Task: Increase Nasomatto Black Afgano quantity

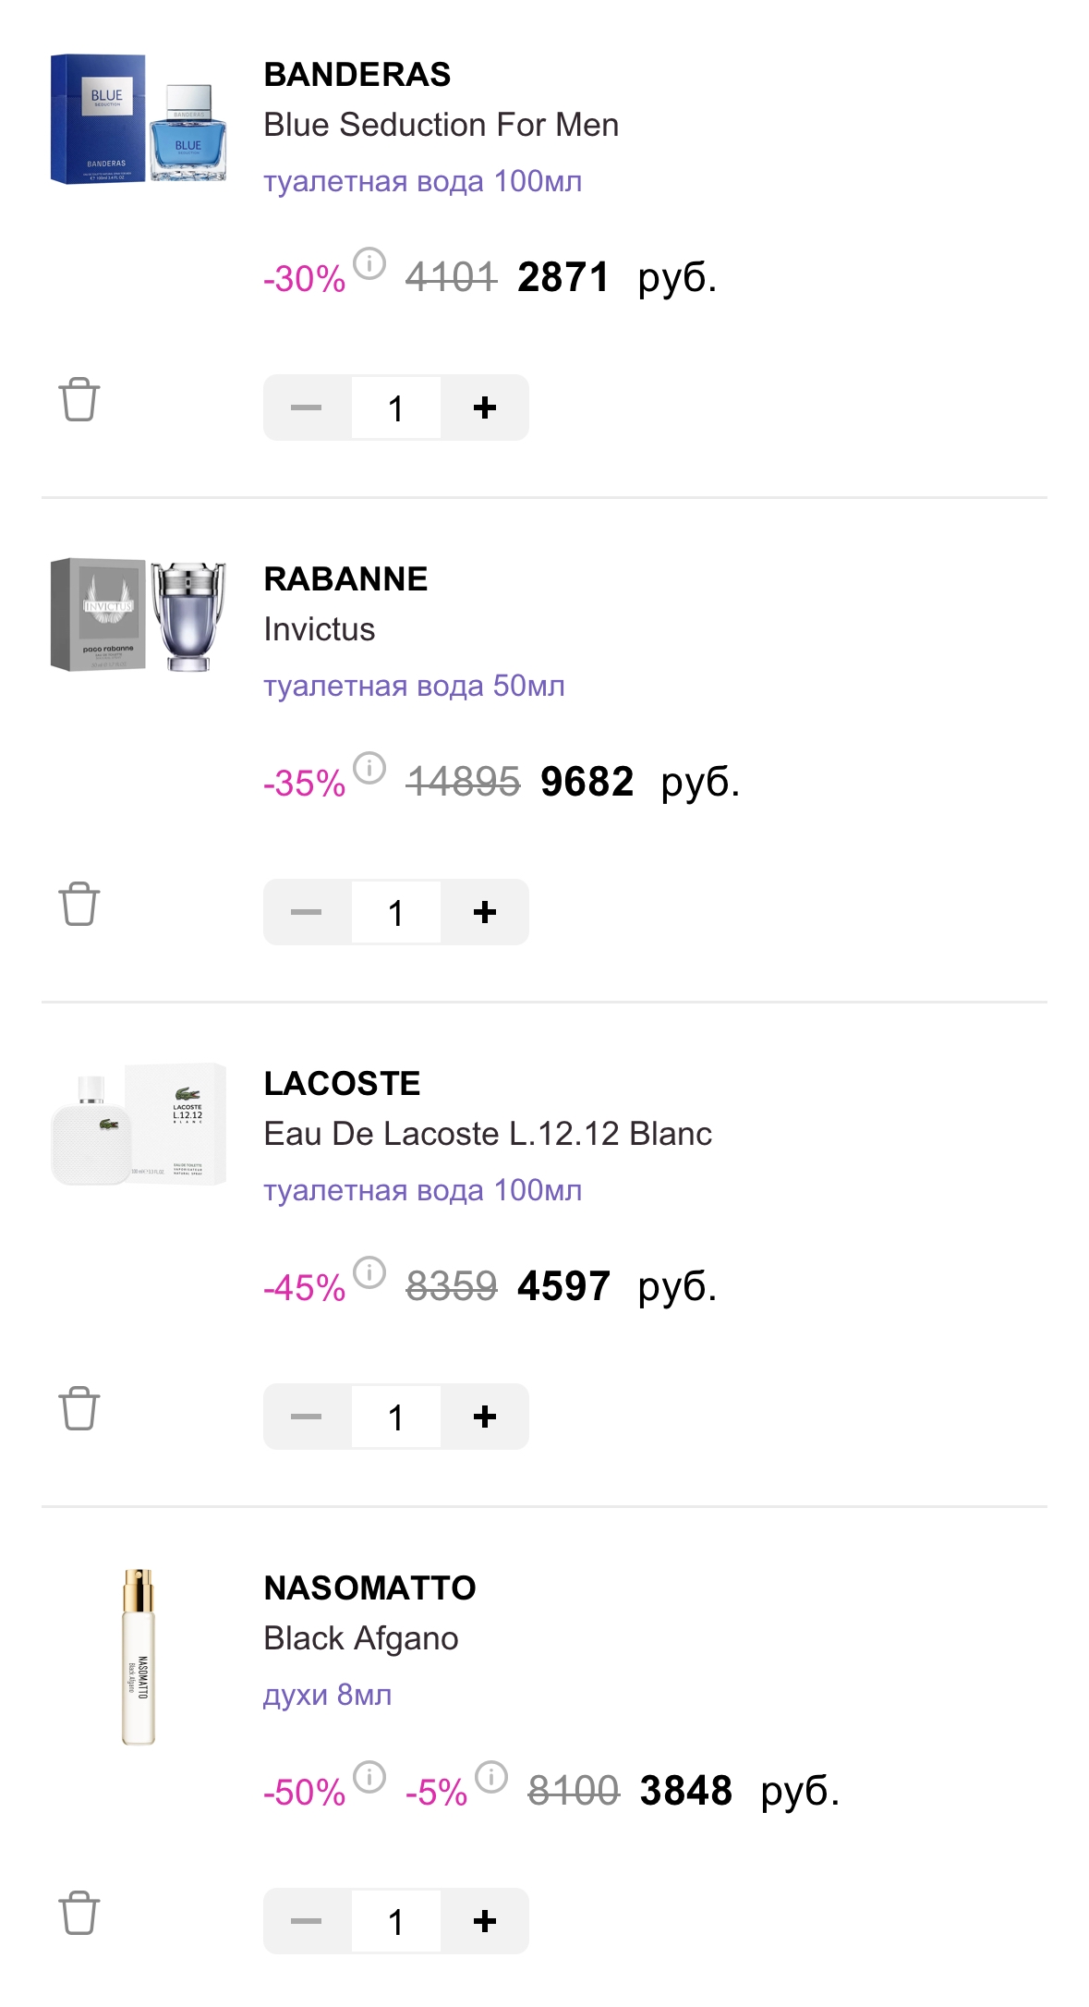Action: (x=485, y=1921)
